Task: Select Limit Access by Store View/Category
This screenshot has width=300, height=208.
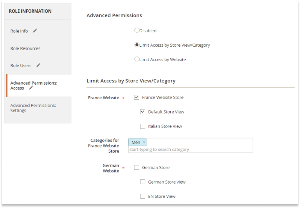Action: click(x=136, y=45)
